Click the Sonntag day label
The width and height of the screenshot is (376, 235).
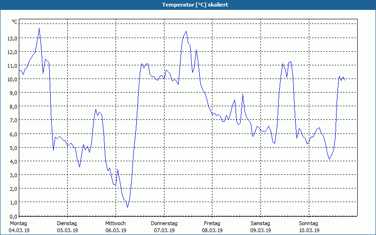(308, 224)
